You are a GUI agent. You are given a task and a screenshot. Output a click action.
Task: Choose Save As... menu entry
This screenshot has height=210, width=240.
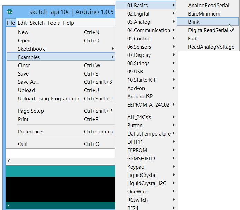pos(28,82)
